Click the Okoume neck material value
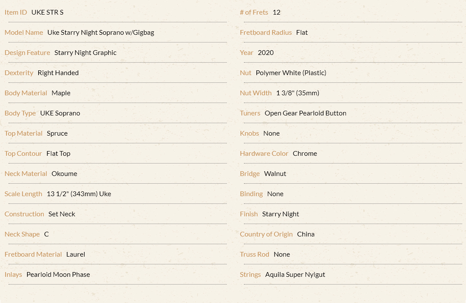 pos(64,174)
